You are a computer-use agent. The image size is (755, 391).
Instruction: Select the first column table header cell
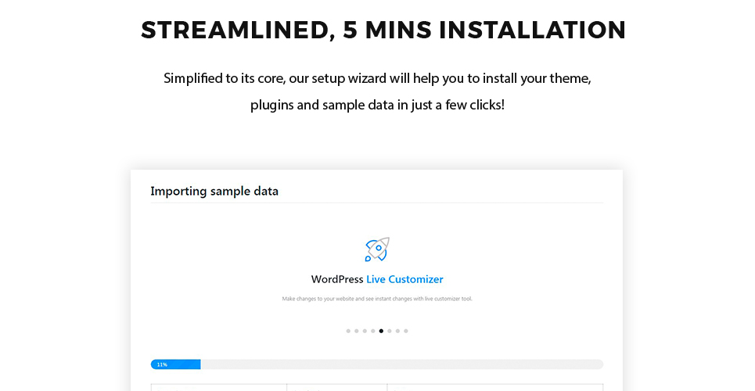click(x=218, y=388)
